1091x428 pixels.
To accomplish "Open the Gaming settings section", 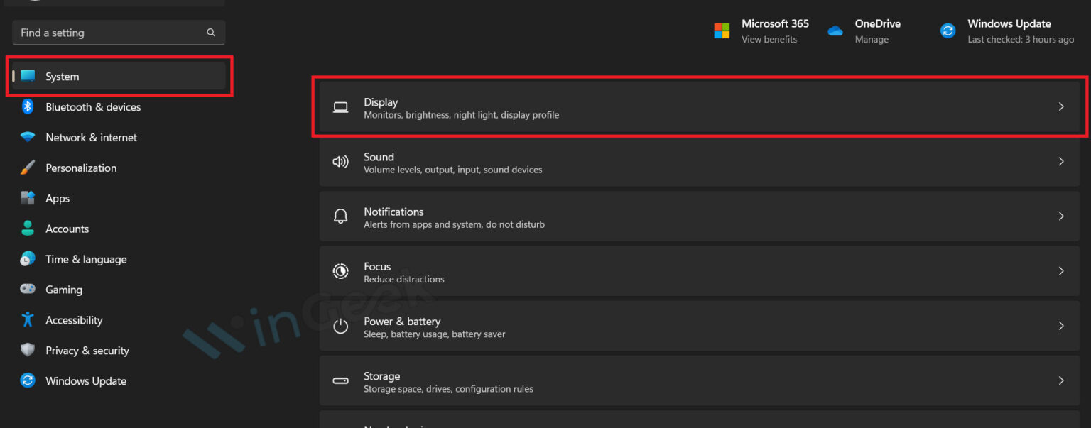I will click(x=64, y=289).
